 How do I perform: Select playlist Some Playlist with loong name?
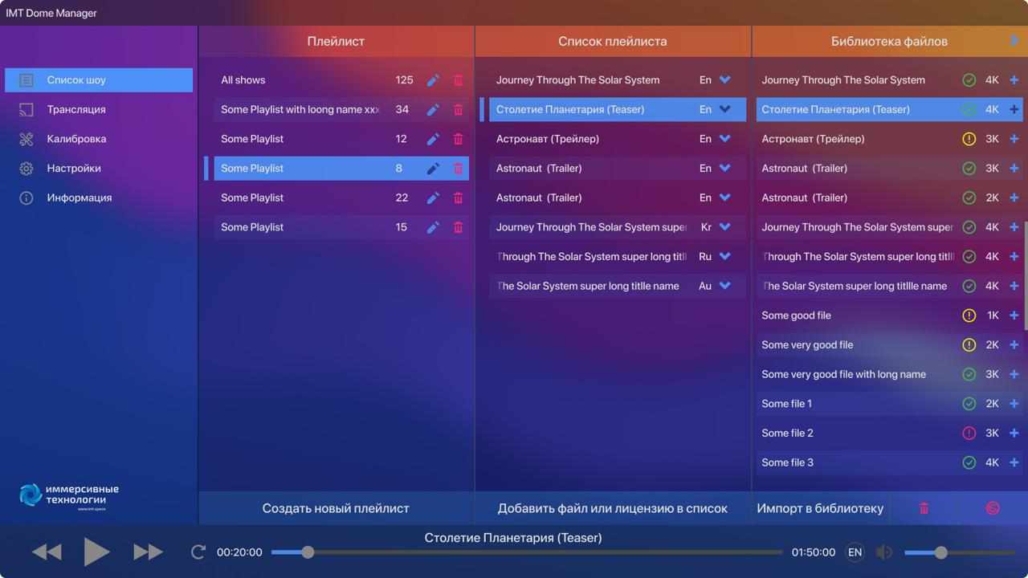[x=341, y=110]
